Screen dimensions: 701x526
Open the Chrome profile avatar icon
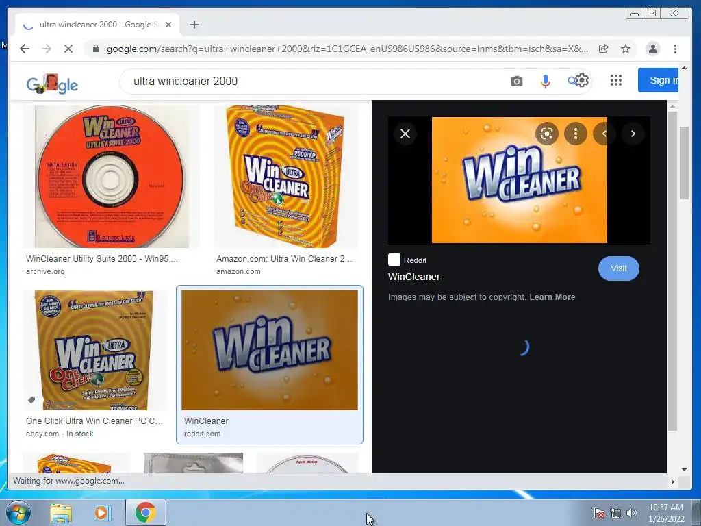click(652, 49)
